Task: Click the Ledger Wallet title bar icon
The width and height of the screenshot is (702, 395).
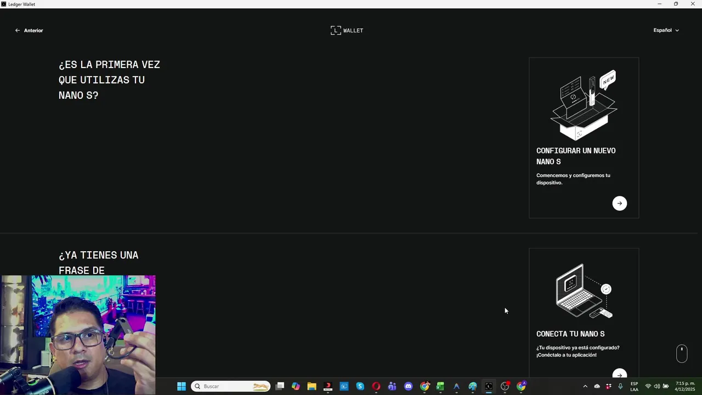Action: pos(4,4)
